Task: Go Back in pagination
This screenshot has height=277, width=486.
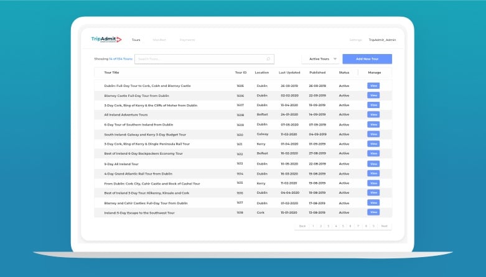Action: (x=302, y=226)
